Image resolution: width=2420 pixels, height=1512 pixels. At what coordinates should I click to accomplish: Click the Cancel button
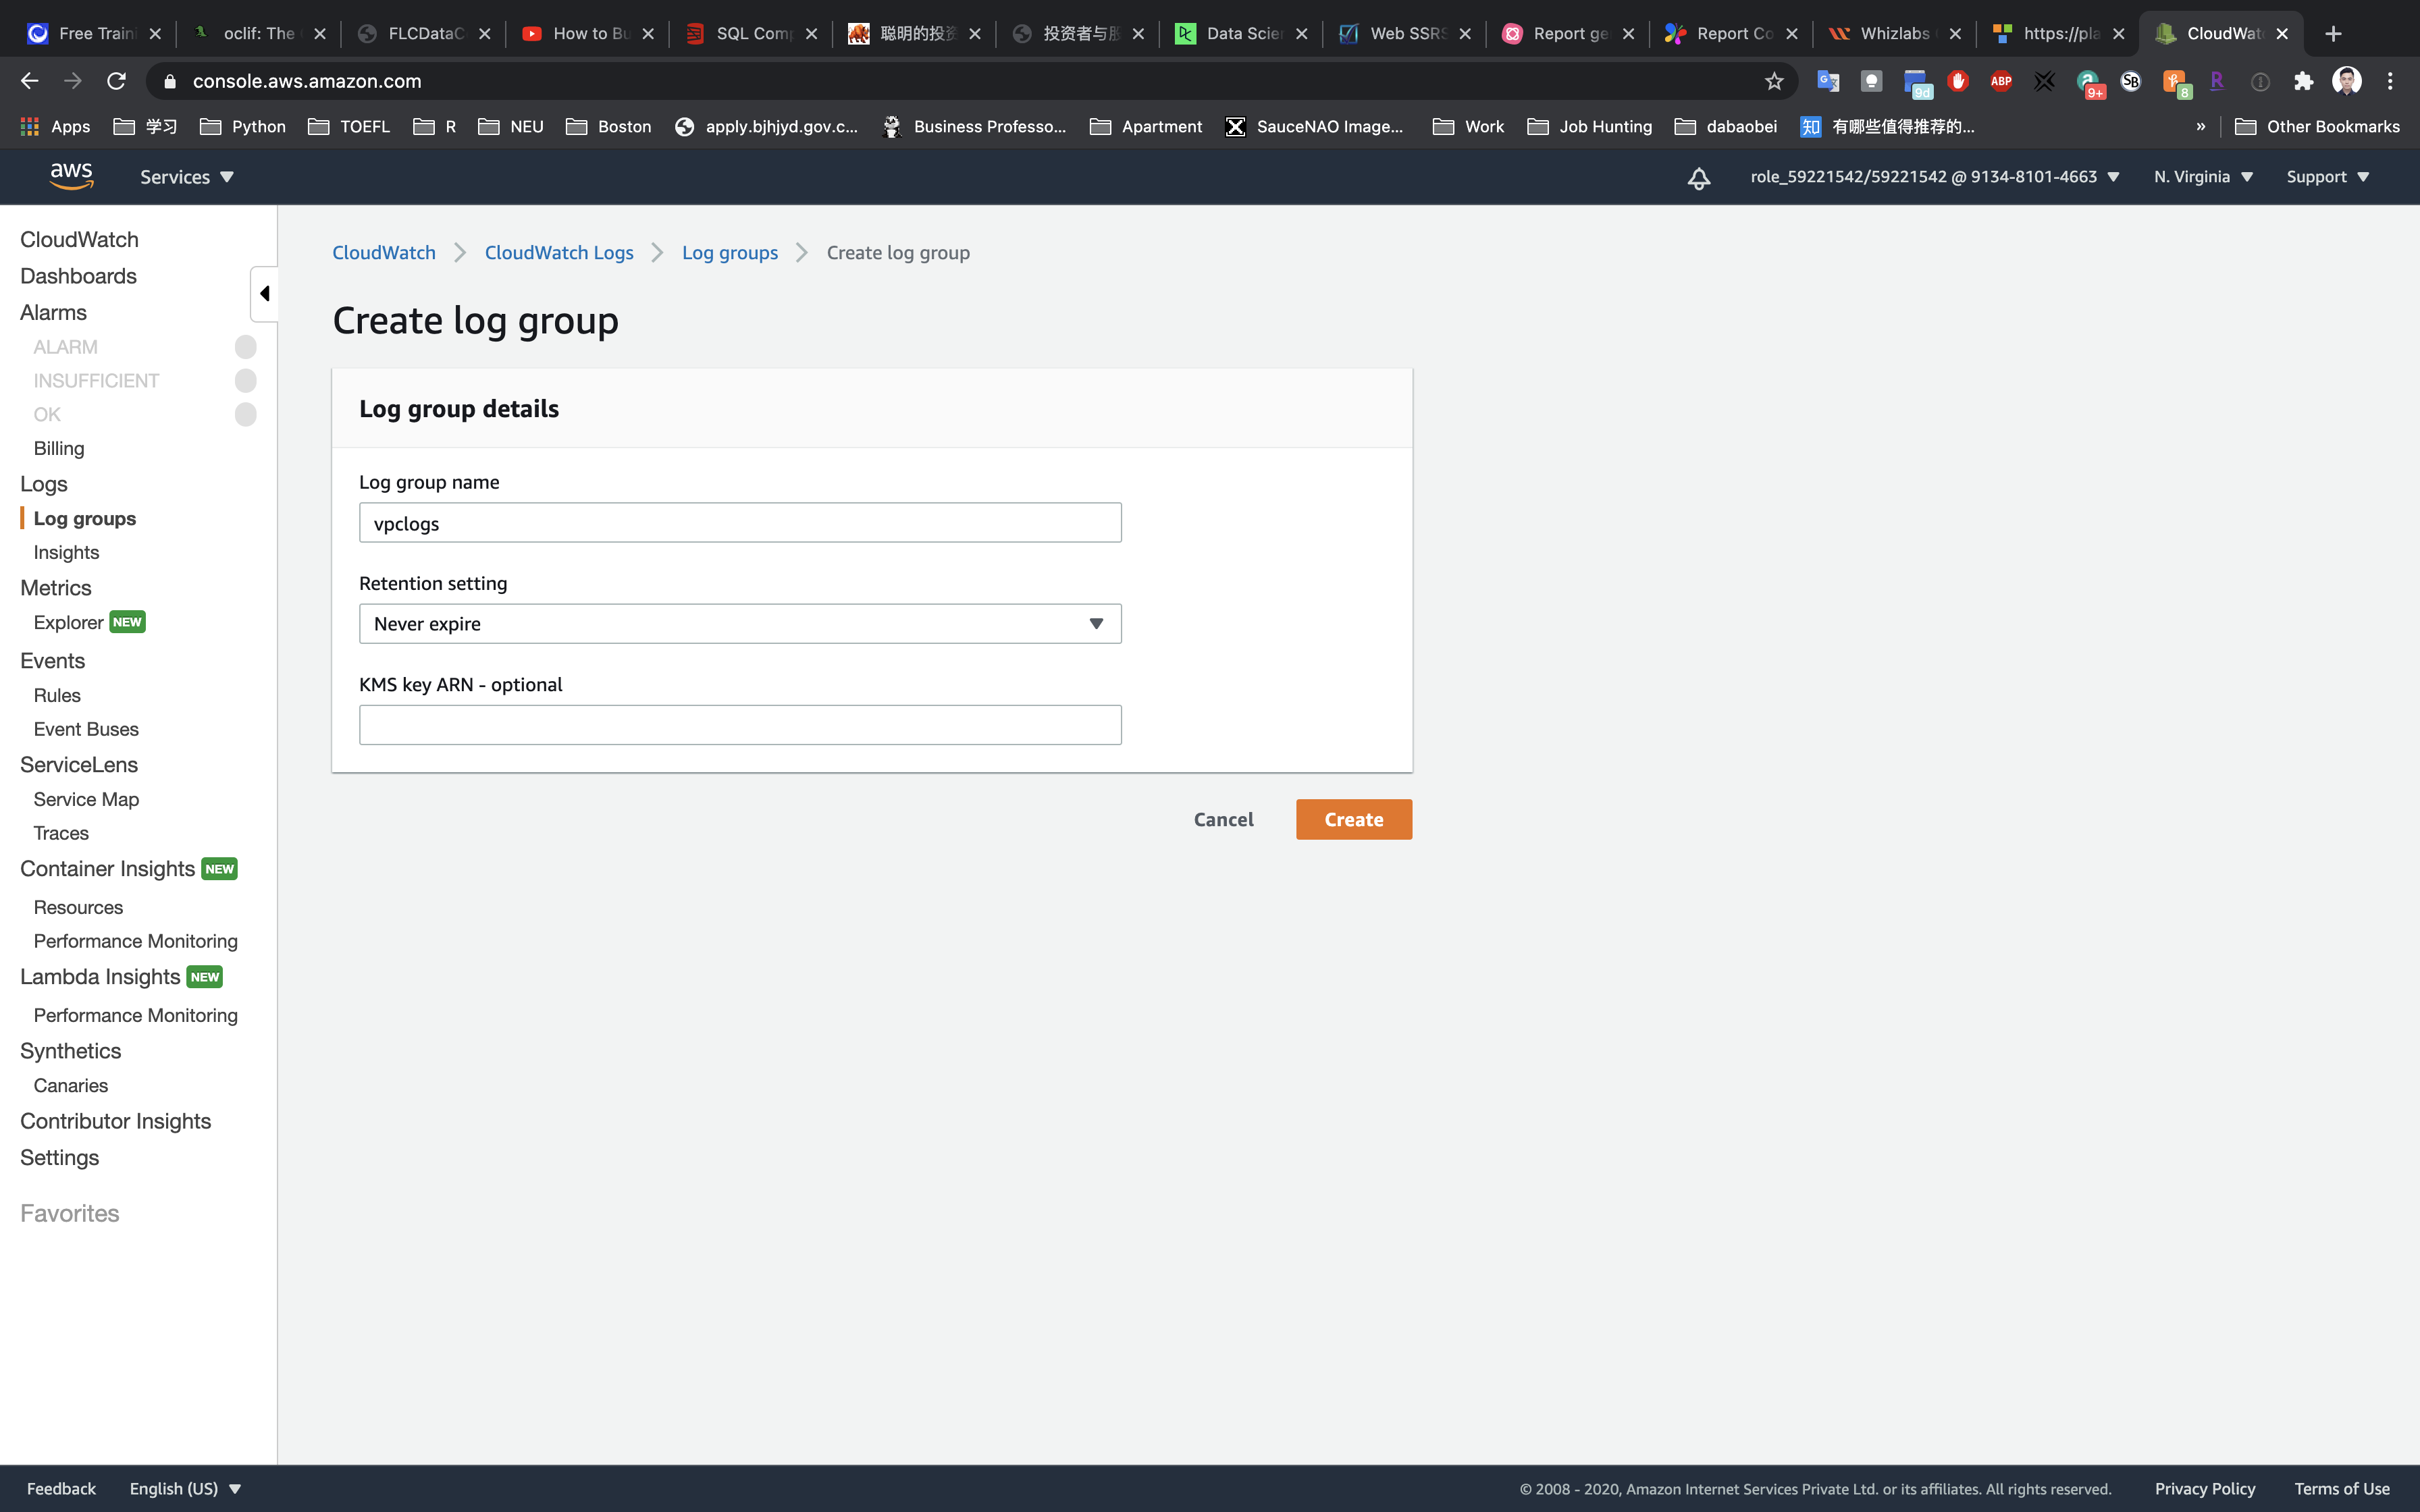pyautogui.click(x=1223, y=819)
